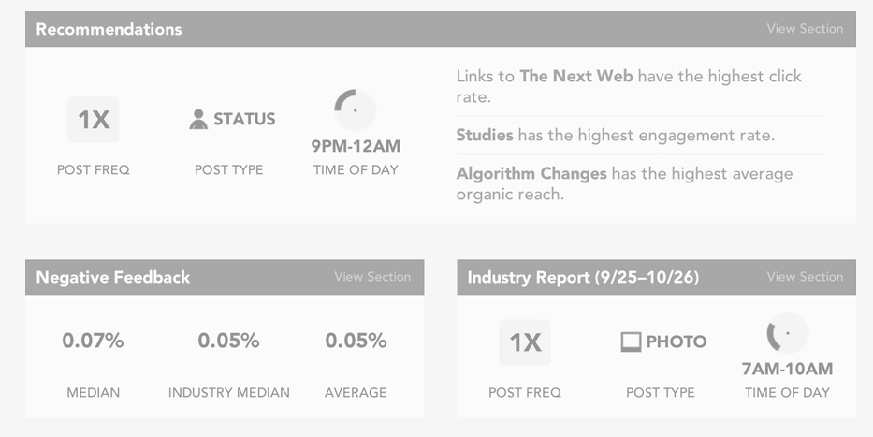The image size is (873, 437).
Task: Click the Status person icon in Recommendations
Action: click(x=198, y=119)
